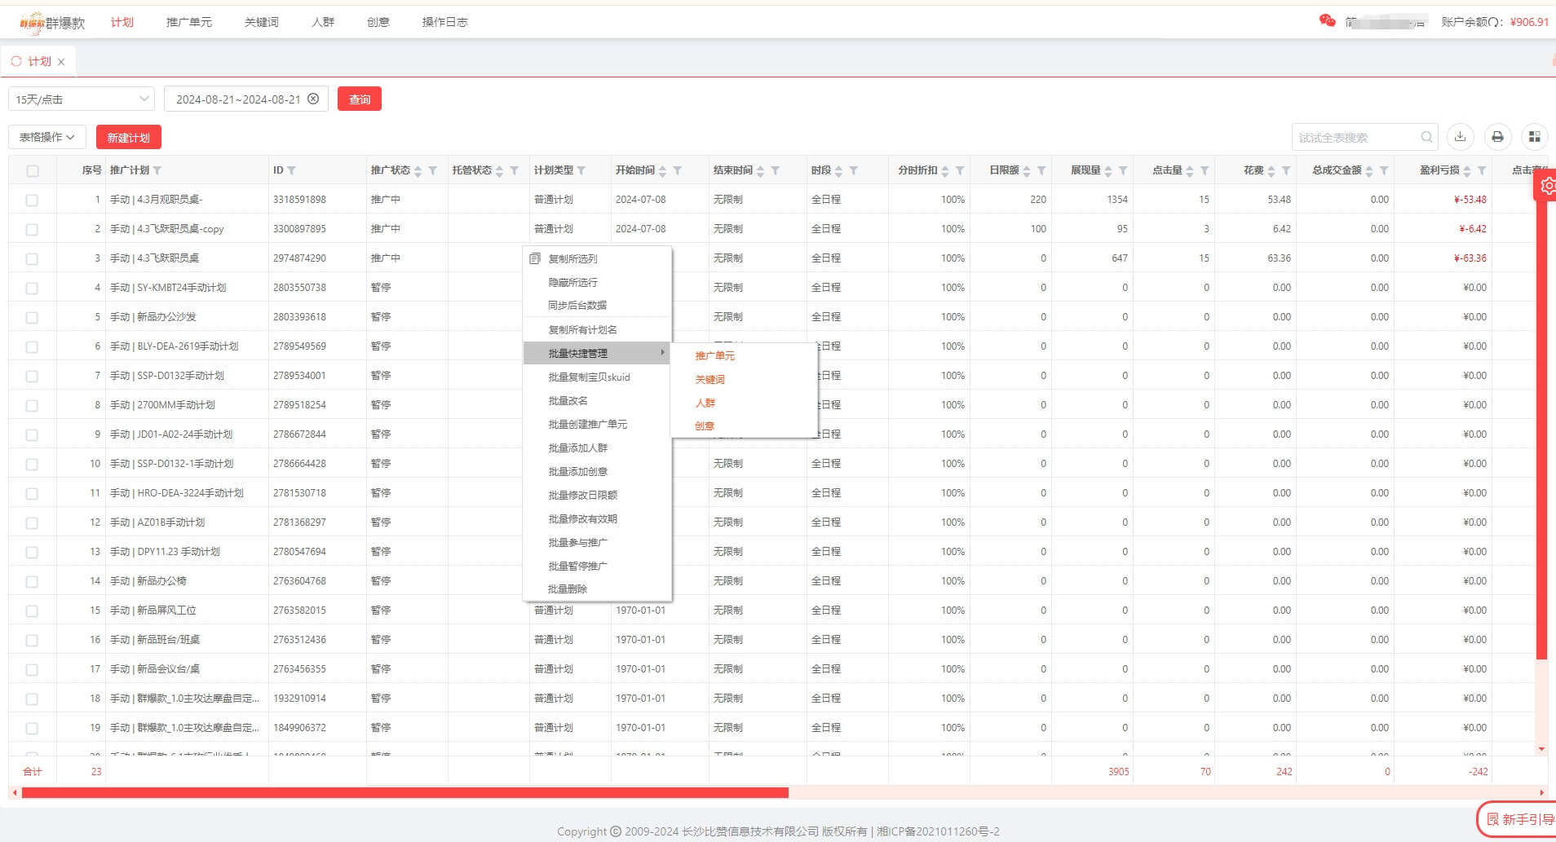Image resolution: width=1556 pixels, height=842 pixels.
Task: Check the row 1 checkbox for 4.3月观职员桌
Action: pyautogui.click(x=32, y=200)
